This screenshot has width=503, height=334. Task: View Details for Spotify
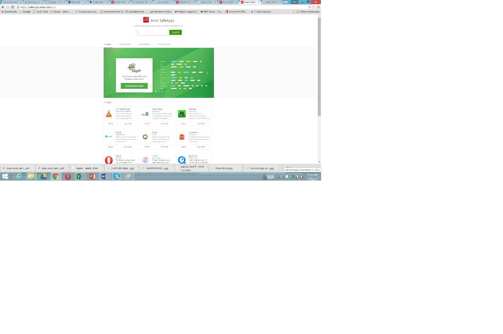pos(110,147)
